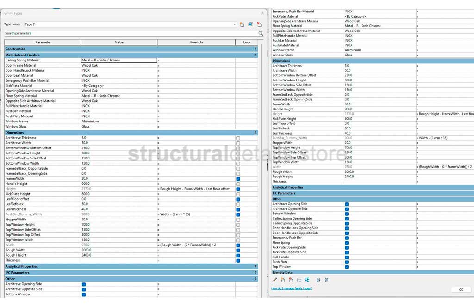Toggle the lock checkbox for FrameWidth
The width and height of the screenshot is (474, 306).
click(x=239, y=178)
